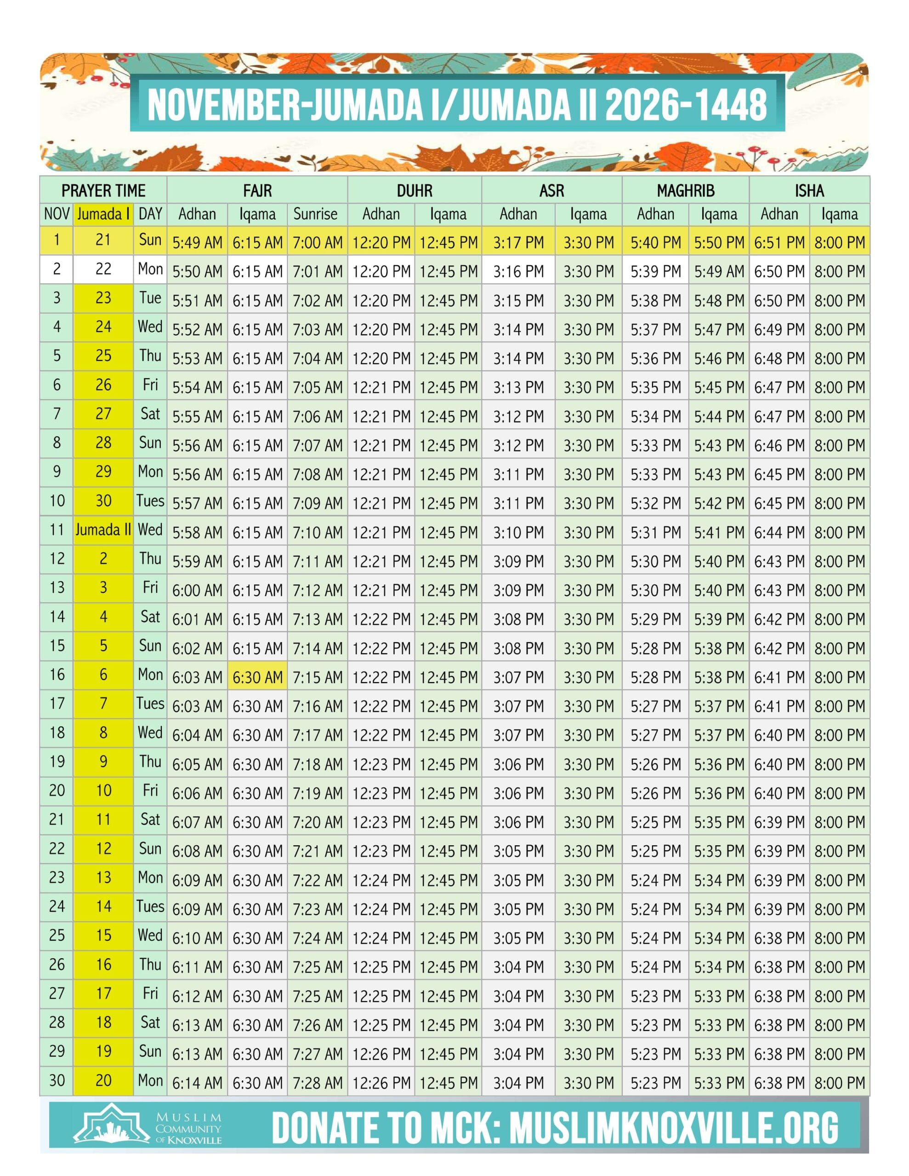Click the NOV subheader cell
Image resolution: width=909 pixels, height=1176 pixels.
(x=57, y=215)
